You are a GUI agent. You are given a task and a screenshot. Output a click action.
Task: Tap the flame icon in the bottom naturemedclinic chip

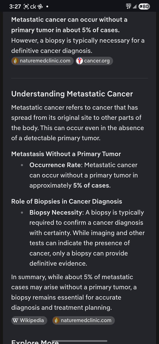[57, 320]
